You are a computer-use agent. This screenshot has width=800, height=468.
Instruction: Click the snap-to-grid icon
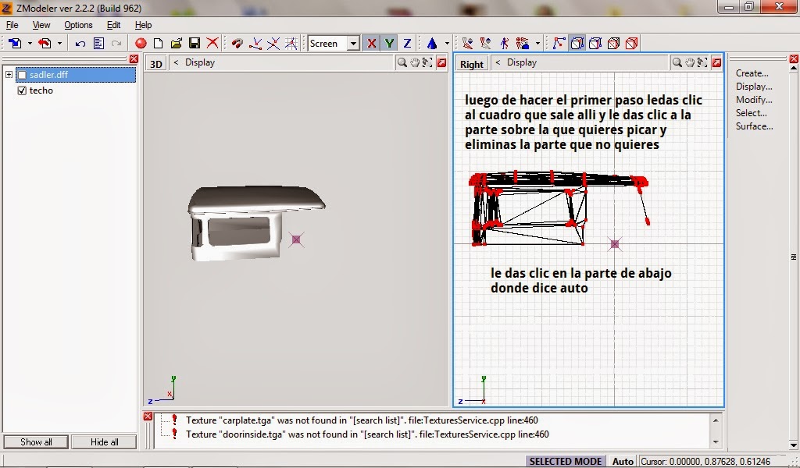[291, 43]
